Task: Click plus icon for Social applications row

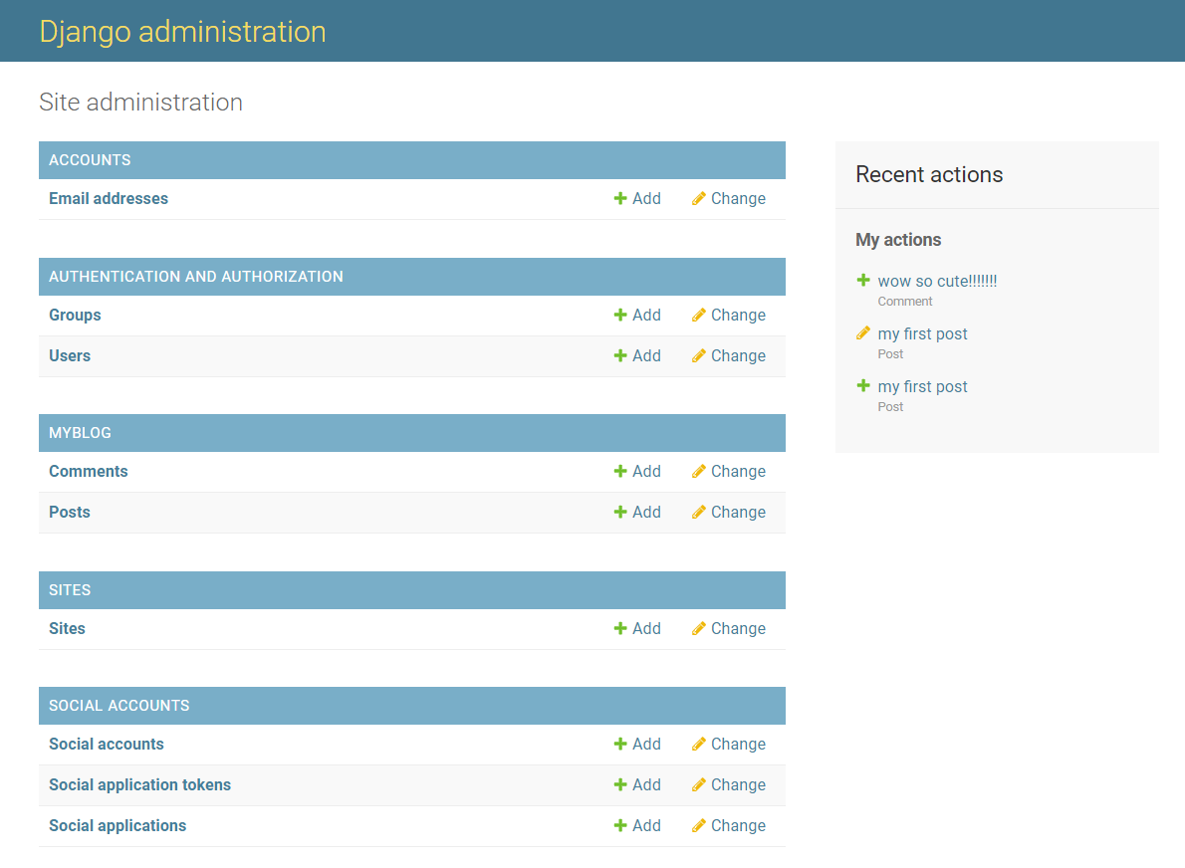Action: tap(620, 826)
